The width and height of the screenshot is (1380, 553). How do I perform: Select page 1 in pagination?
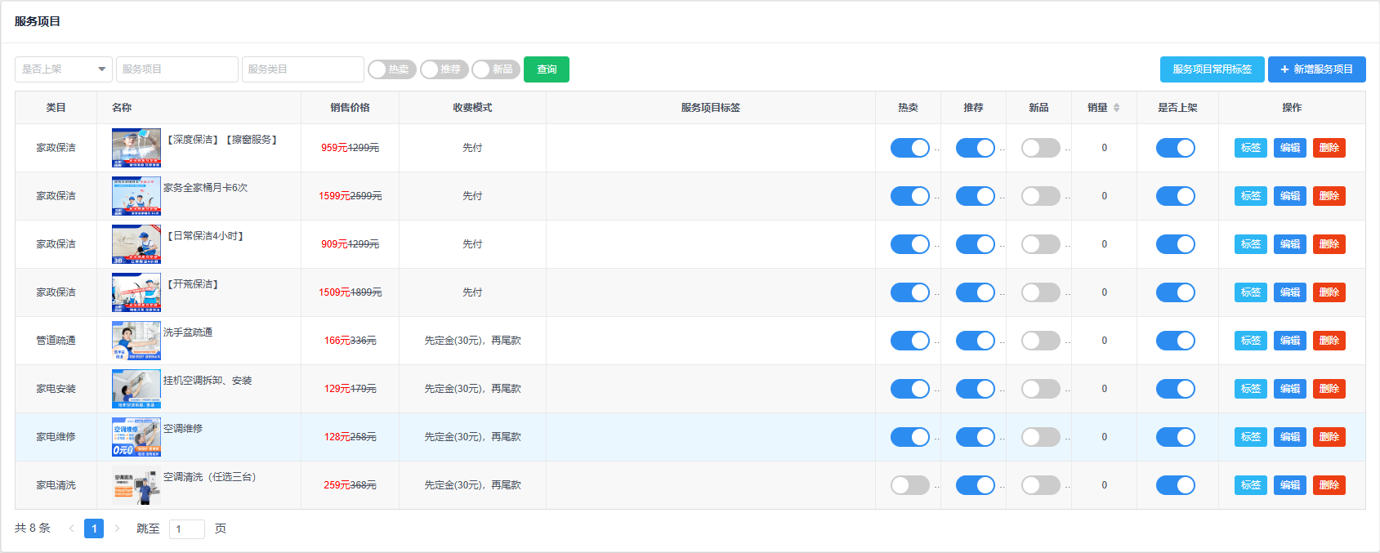94,528
